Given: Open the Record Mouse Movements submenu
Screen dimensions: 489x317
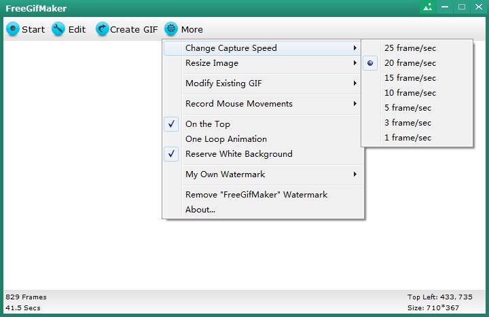Looking at the screenshot, I should coord(262,103).
